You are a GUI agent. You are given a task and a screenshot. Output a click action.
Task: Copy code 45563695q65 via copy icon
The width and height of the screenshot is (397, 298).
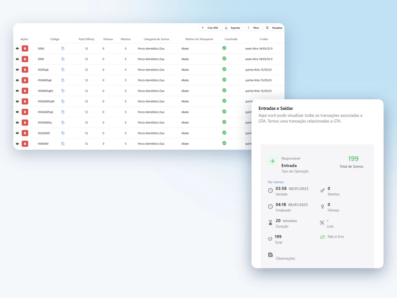pos(63,101)
